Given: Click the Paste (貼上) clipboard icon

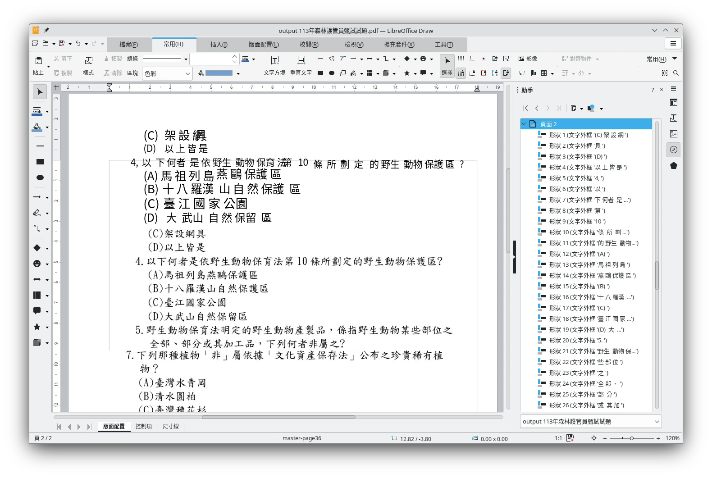Looking at the screenshot, I should click(39, 60).
